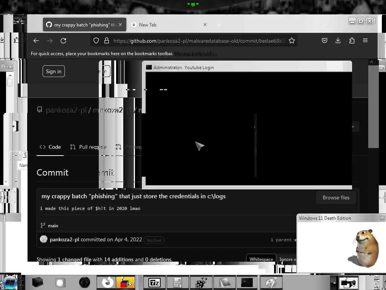The height and width of the screenshot is (290, 386).
Task: Click the '1 parent' text
Action: pos(281,240)
